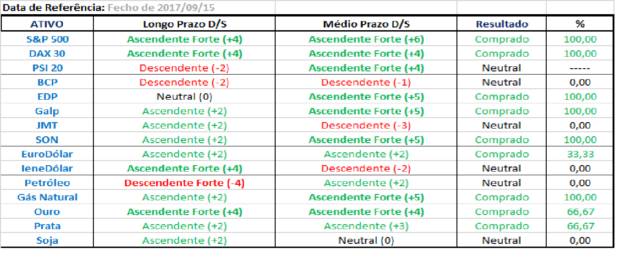Select the Médio Prazo D/S header cell

pyautogui.click(x=366, y=24)
